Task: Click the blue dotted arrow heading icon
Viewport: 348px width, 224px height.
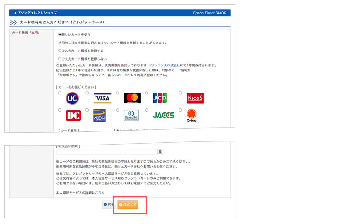Action: [x=14, y=23]
